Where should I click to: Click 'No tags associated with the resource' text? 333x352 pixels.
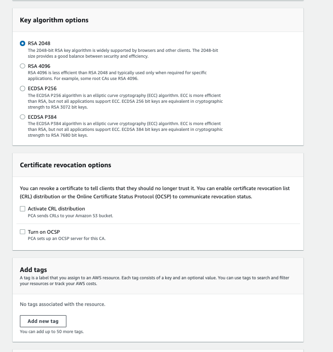(x=63, y=304)
